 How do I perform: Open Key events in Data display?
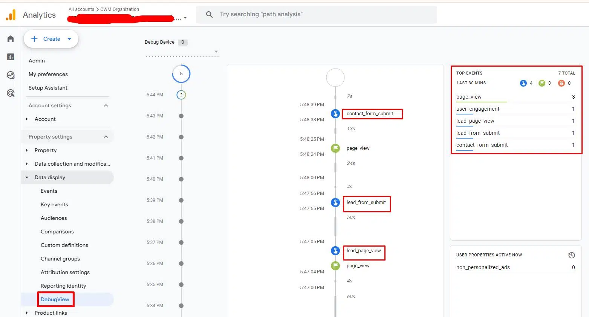[x=54, y=204]
